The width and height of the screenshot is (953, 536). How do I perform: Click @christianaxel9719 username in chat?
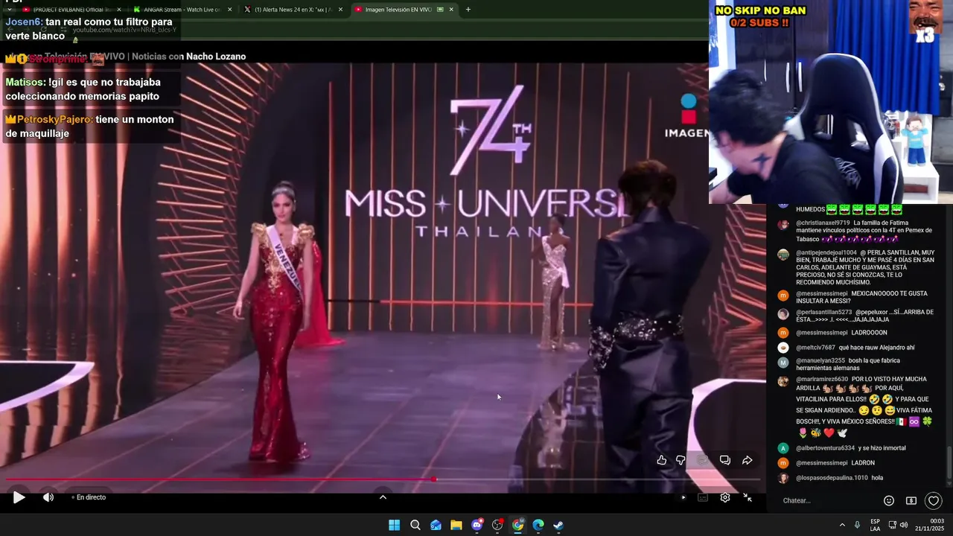[x=823, y=223]
